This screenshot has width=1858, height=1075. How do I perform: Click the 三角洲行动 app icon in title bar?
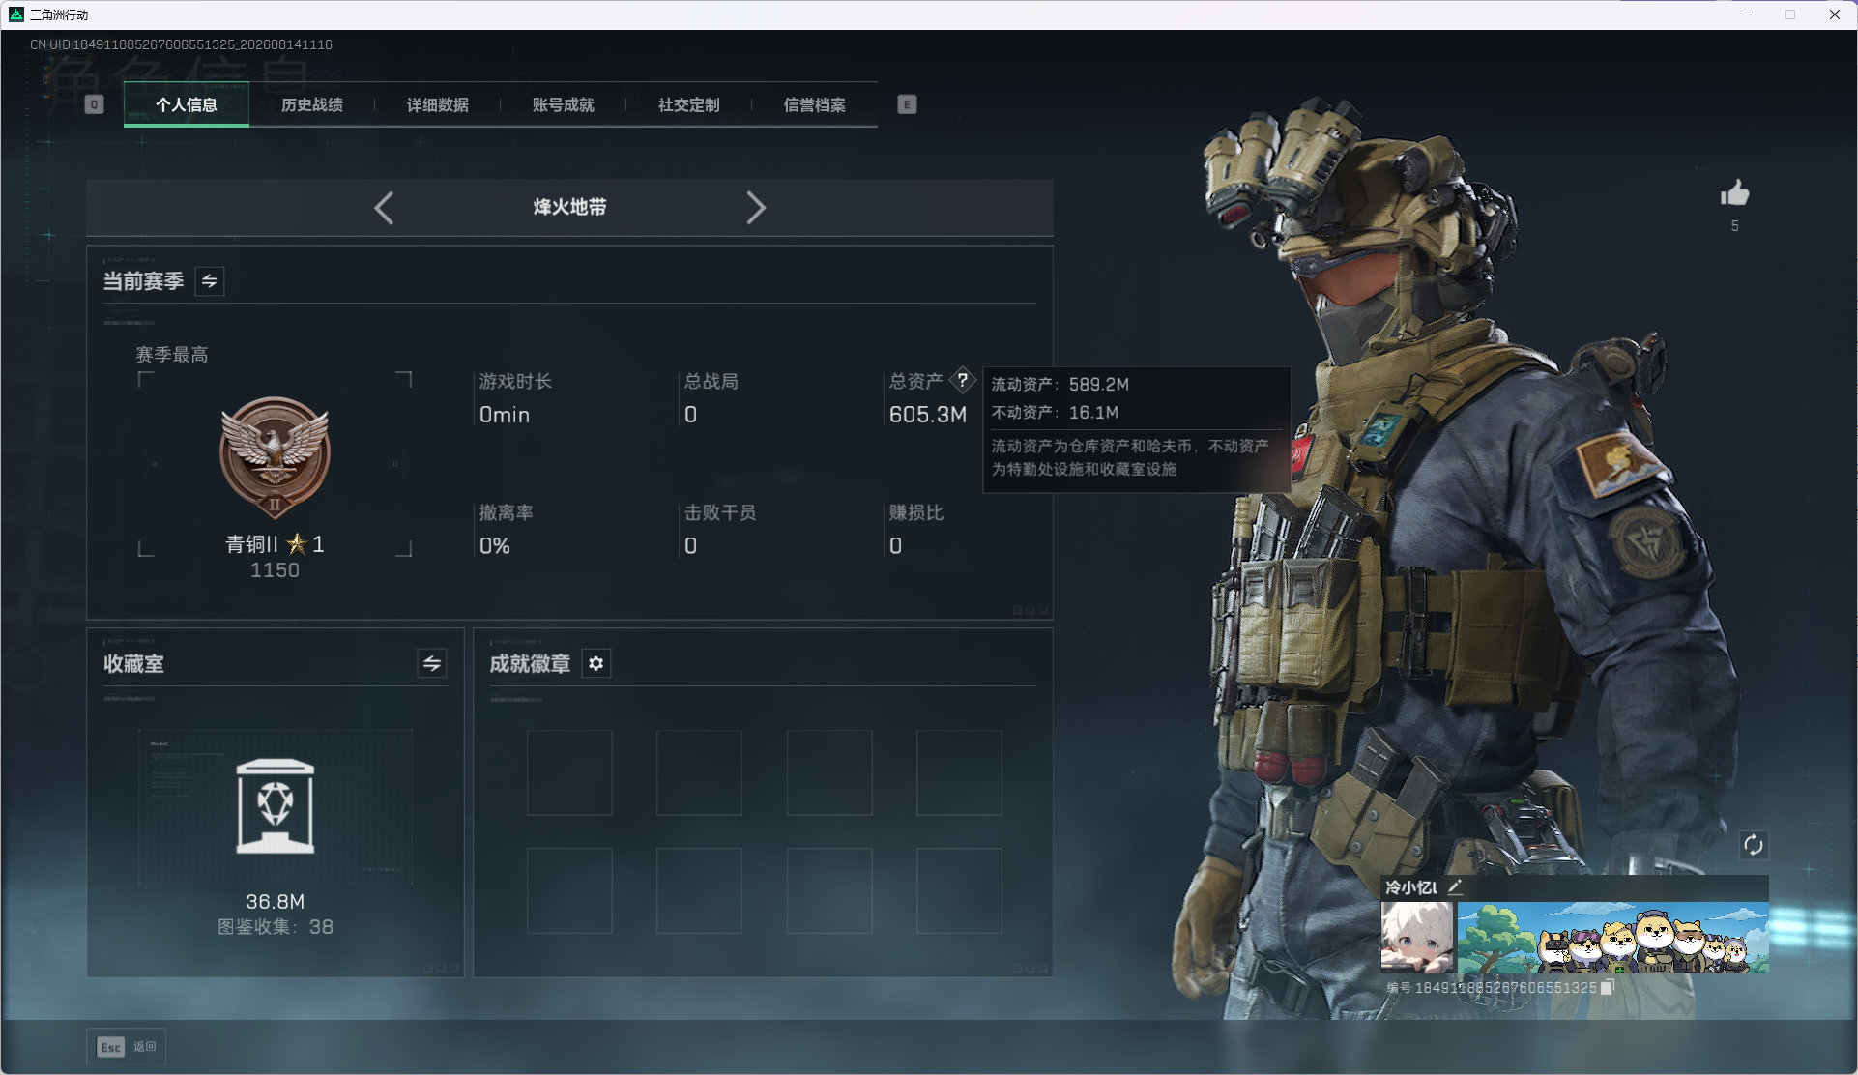pos(16,15)
